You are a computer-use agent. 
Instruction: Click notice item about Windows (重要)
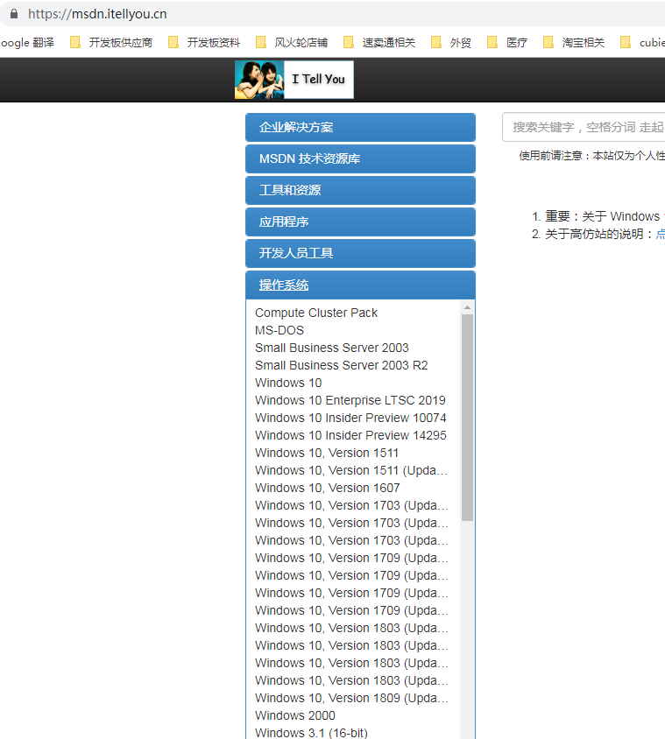[x=605, y=216]
